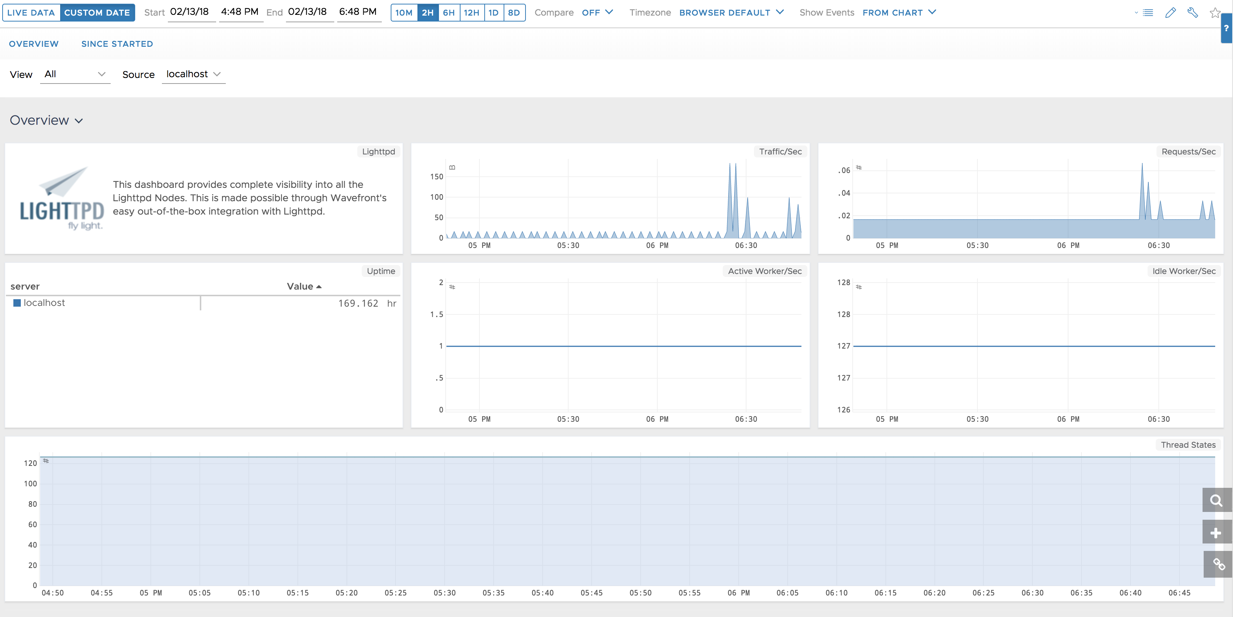Image resolution: width=1233 pixels, height=617 pixels.
Task: Go to the OVERVIEW section tab
Action: click(x=33, y=44)
